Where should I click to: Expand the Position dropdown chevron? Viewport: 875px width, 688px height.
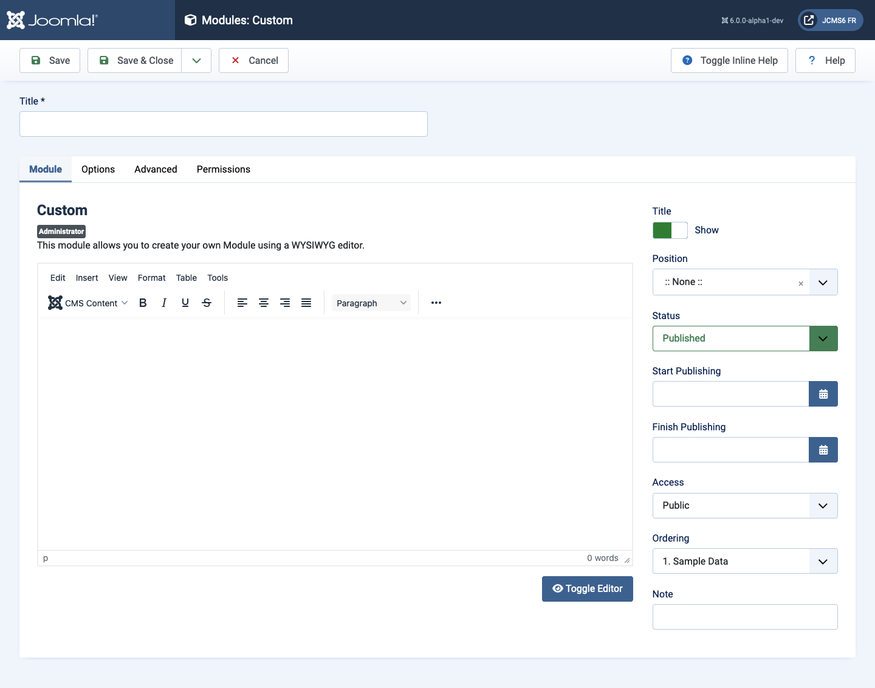pyautogui.click(x=823, y=282)
